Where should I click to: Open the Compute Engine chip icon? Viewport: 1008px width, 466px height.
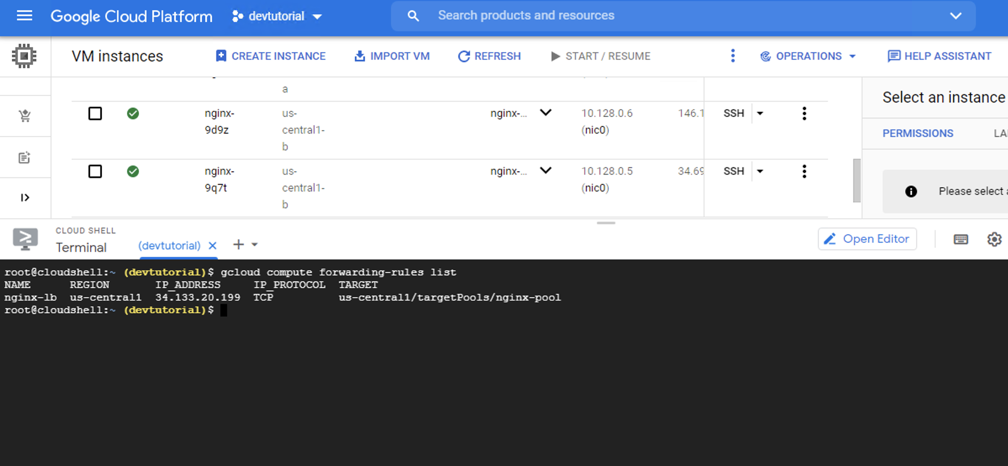24,56
